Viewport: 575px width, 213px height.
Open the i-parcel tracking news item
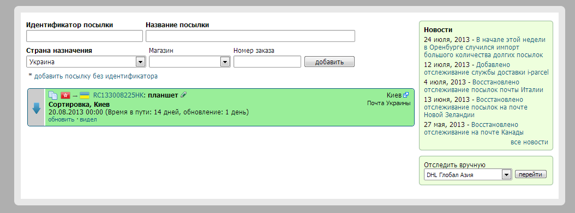tap(486, 69)
